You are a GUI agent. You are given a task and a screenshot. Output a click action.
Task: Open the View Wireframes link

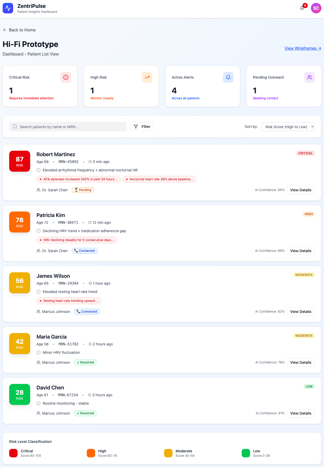pos(303,48)
